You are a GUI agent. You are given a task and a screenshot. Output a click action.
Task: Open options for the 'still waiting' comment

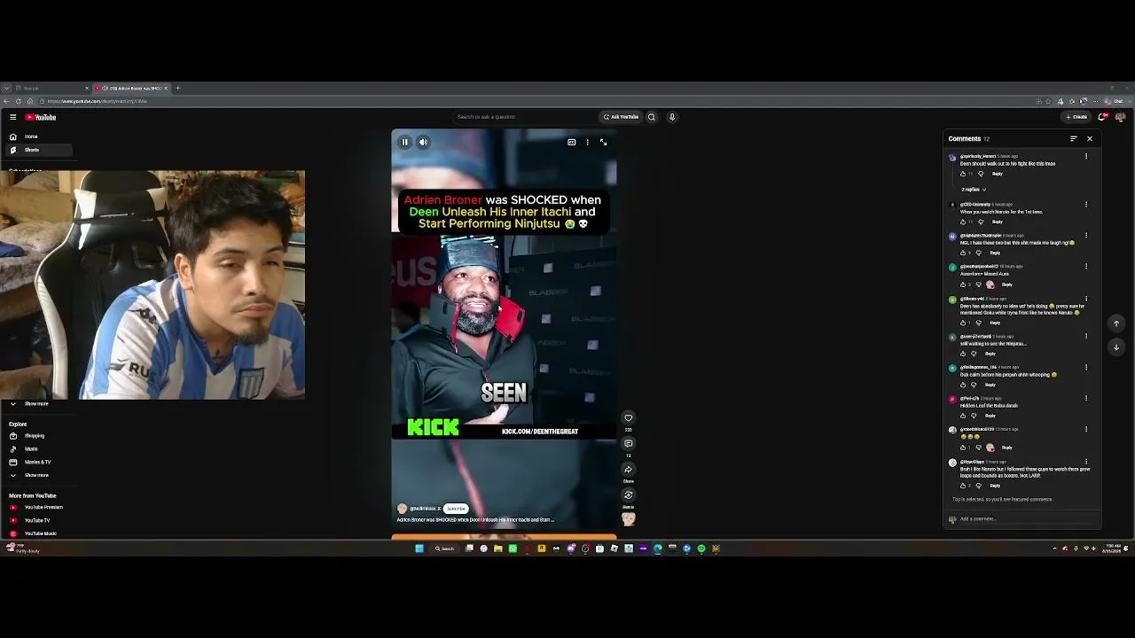click(x=1086, y=337)
